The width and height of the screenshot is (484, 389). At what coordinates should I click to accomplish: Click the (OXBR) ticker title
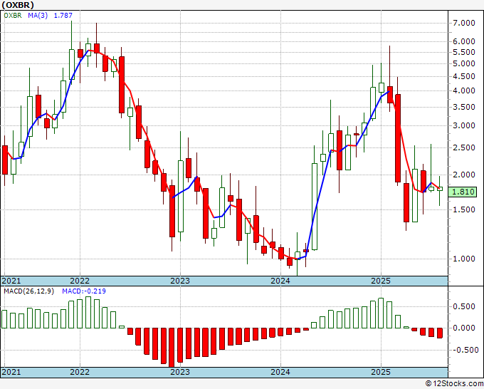pyautogui.click(x=18, y=5)
